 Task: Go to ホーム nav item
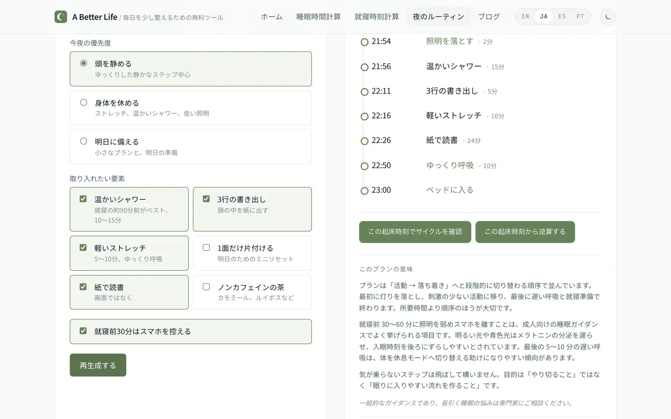tap(272, 17)
